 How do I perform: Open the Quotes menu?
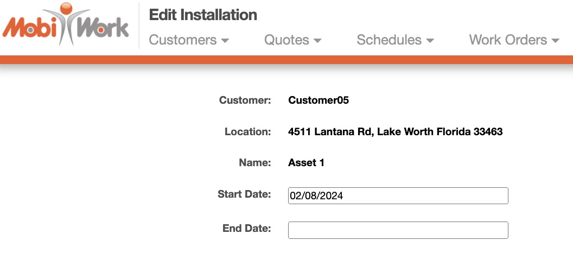click(287, 40)
